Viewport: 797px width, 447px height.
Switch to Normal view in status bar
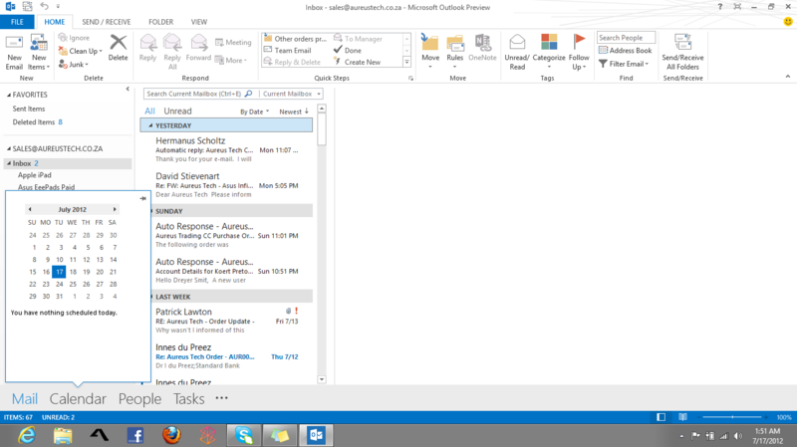click(x=661, y=417)
